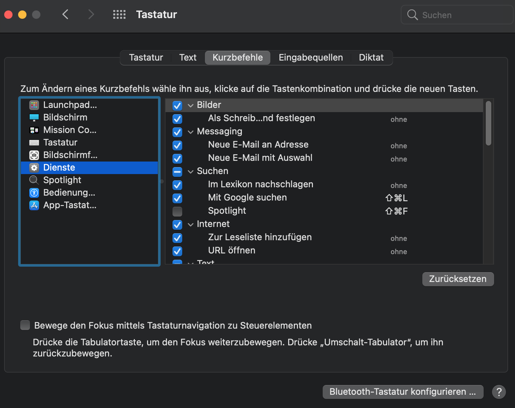The image size is (515, 408).
Task: Show all preferences grid icon
Action: point(119,15)
